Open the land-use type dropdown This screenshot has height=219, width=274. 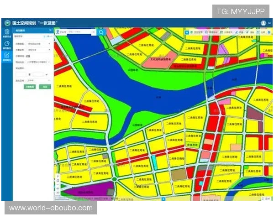(39, 61)
